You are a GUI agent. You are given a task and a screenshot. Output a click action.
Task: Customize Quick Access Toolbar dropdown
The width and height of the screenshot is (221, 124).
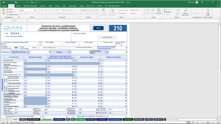[x=38, y=2]
